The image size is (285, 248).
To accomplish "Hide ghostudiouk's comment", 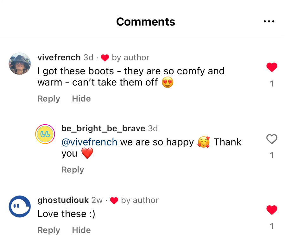I will click(81, 230).
